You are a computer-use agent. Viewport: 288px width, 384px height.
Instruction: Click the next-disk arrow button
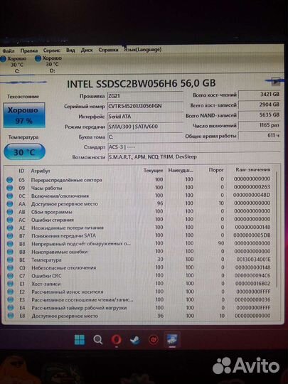point(276,81)
